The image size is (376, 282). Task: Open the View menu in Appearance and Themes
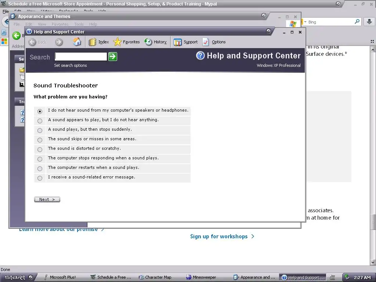coord(42,24)
